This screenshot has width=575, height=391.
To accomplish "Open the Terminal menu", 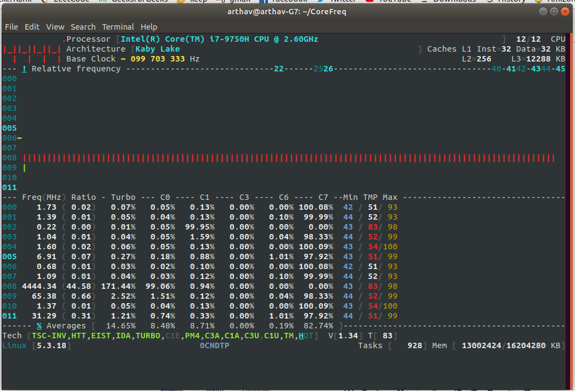I will pyautogui.click(x=118, y=27).
